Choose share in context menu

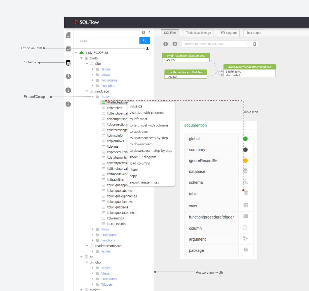(x=151, y=170)
